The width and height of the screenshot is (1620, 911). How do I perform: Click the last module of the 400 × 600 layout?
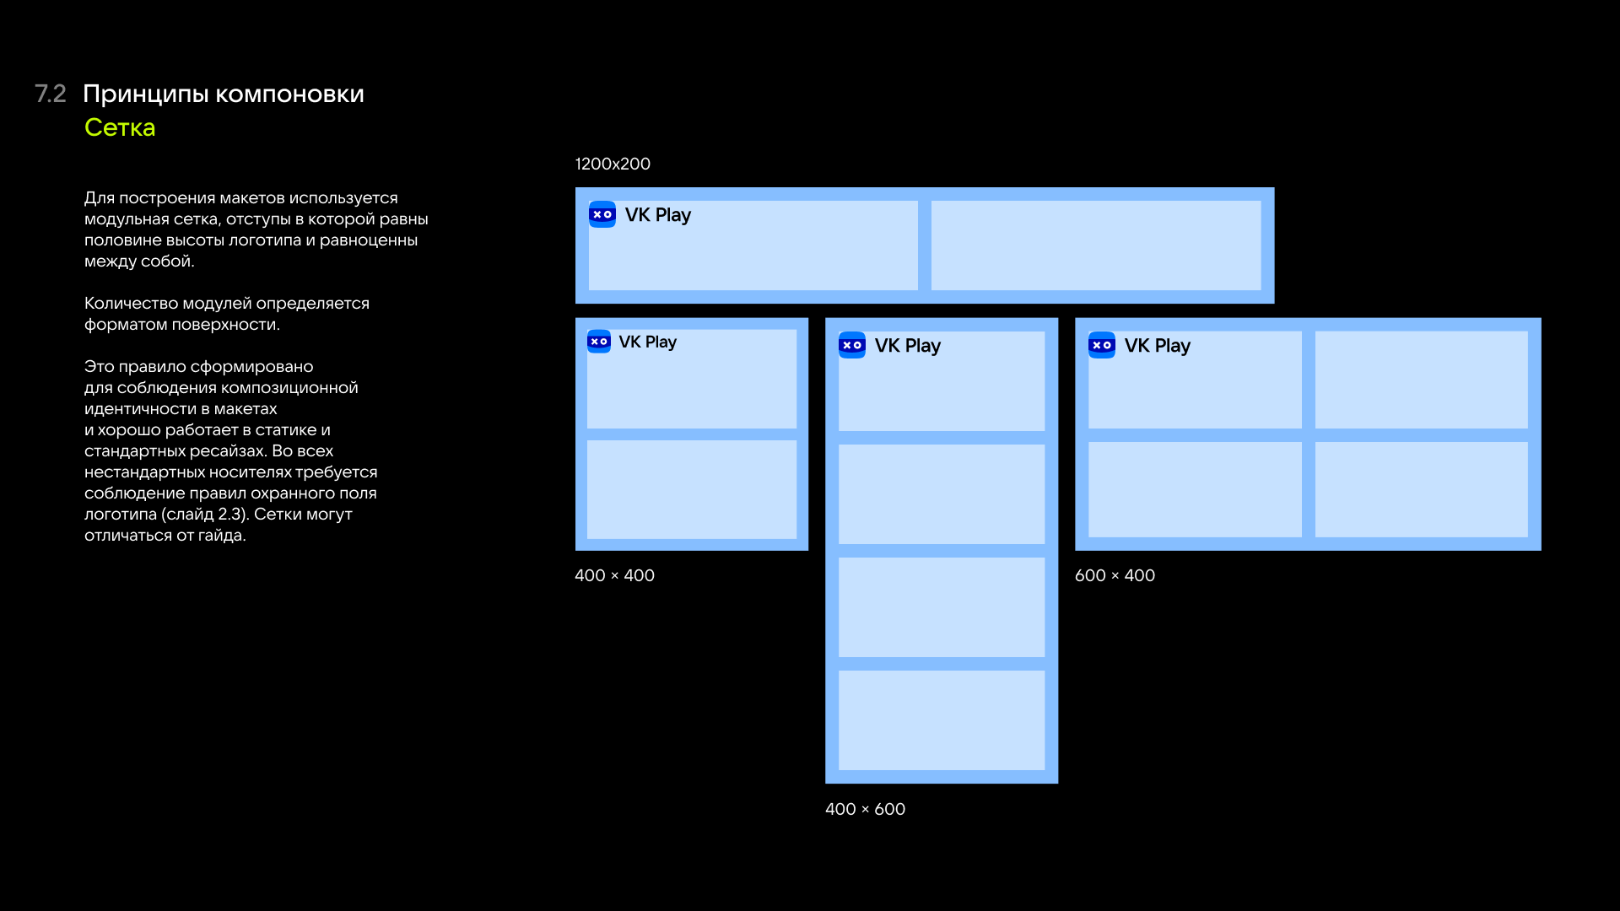pyautogui.click(x=942, y=720)
